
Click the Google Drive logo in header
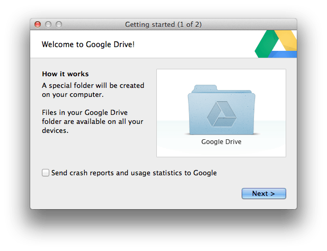[276, 45]
